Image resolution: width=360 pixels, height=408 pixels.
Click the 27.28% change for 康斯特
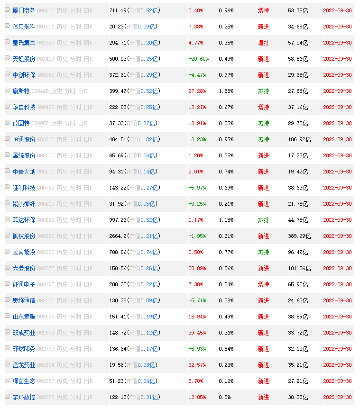click(197, 91)
